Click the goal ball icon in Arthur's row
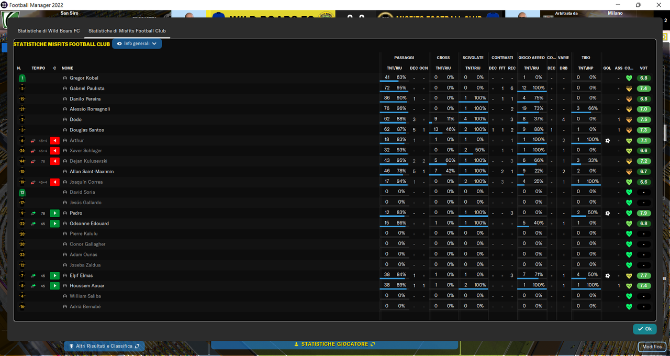This screenshot has height=356, width=670. point(608,140)
